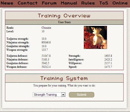Open the Rules page
The width and height of the screenshot is (130, 112).
[x=88, y=3]
